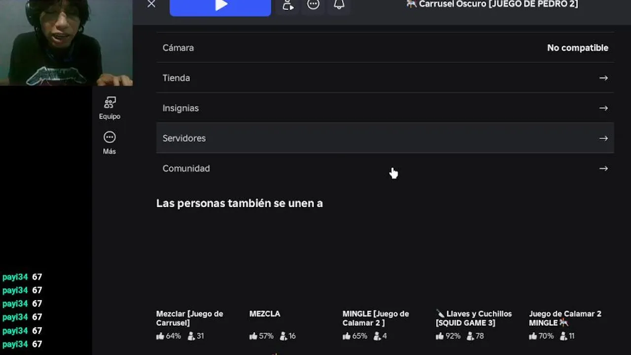Click the players icon showing 78

(470, 336)
